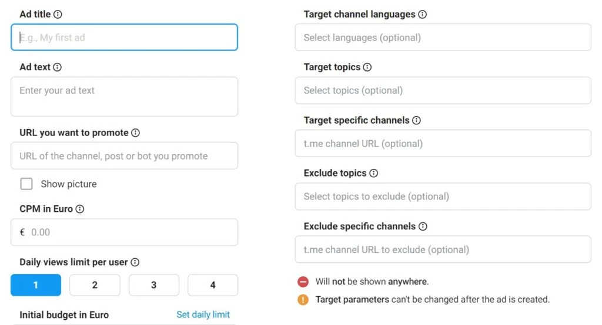Viewport: 602px width, 325px height.
Task: Open info icon beside Exclude specific channels
Action: coord(423,226)
